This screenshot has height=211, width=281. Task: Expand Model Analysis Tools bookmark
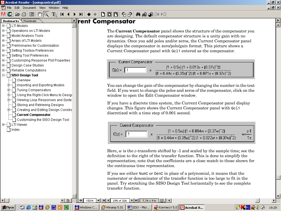3,35
